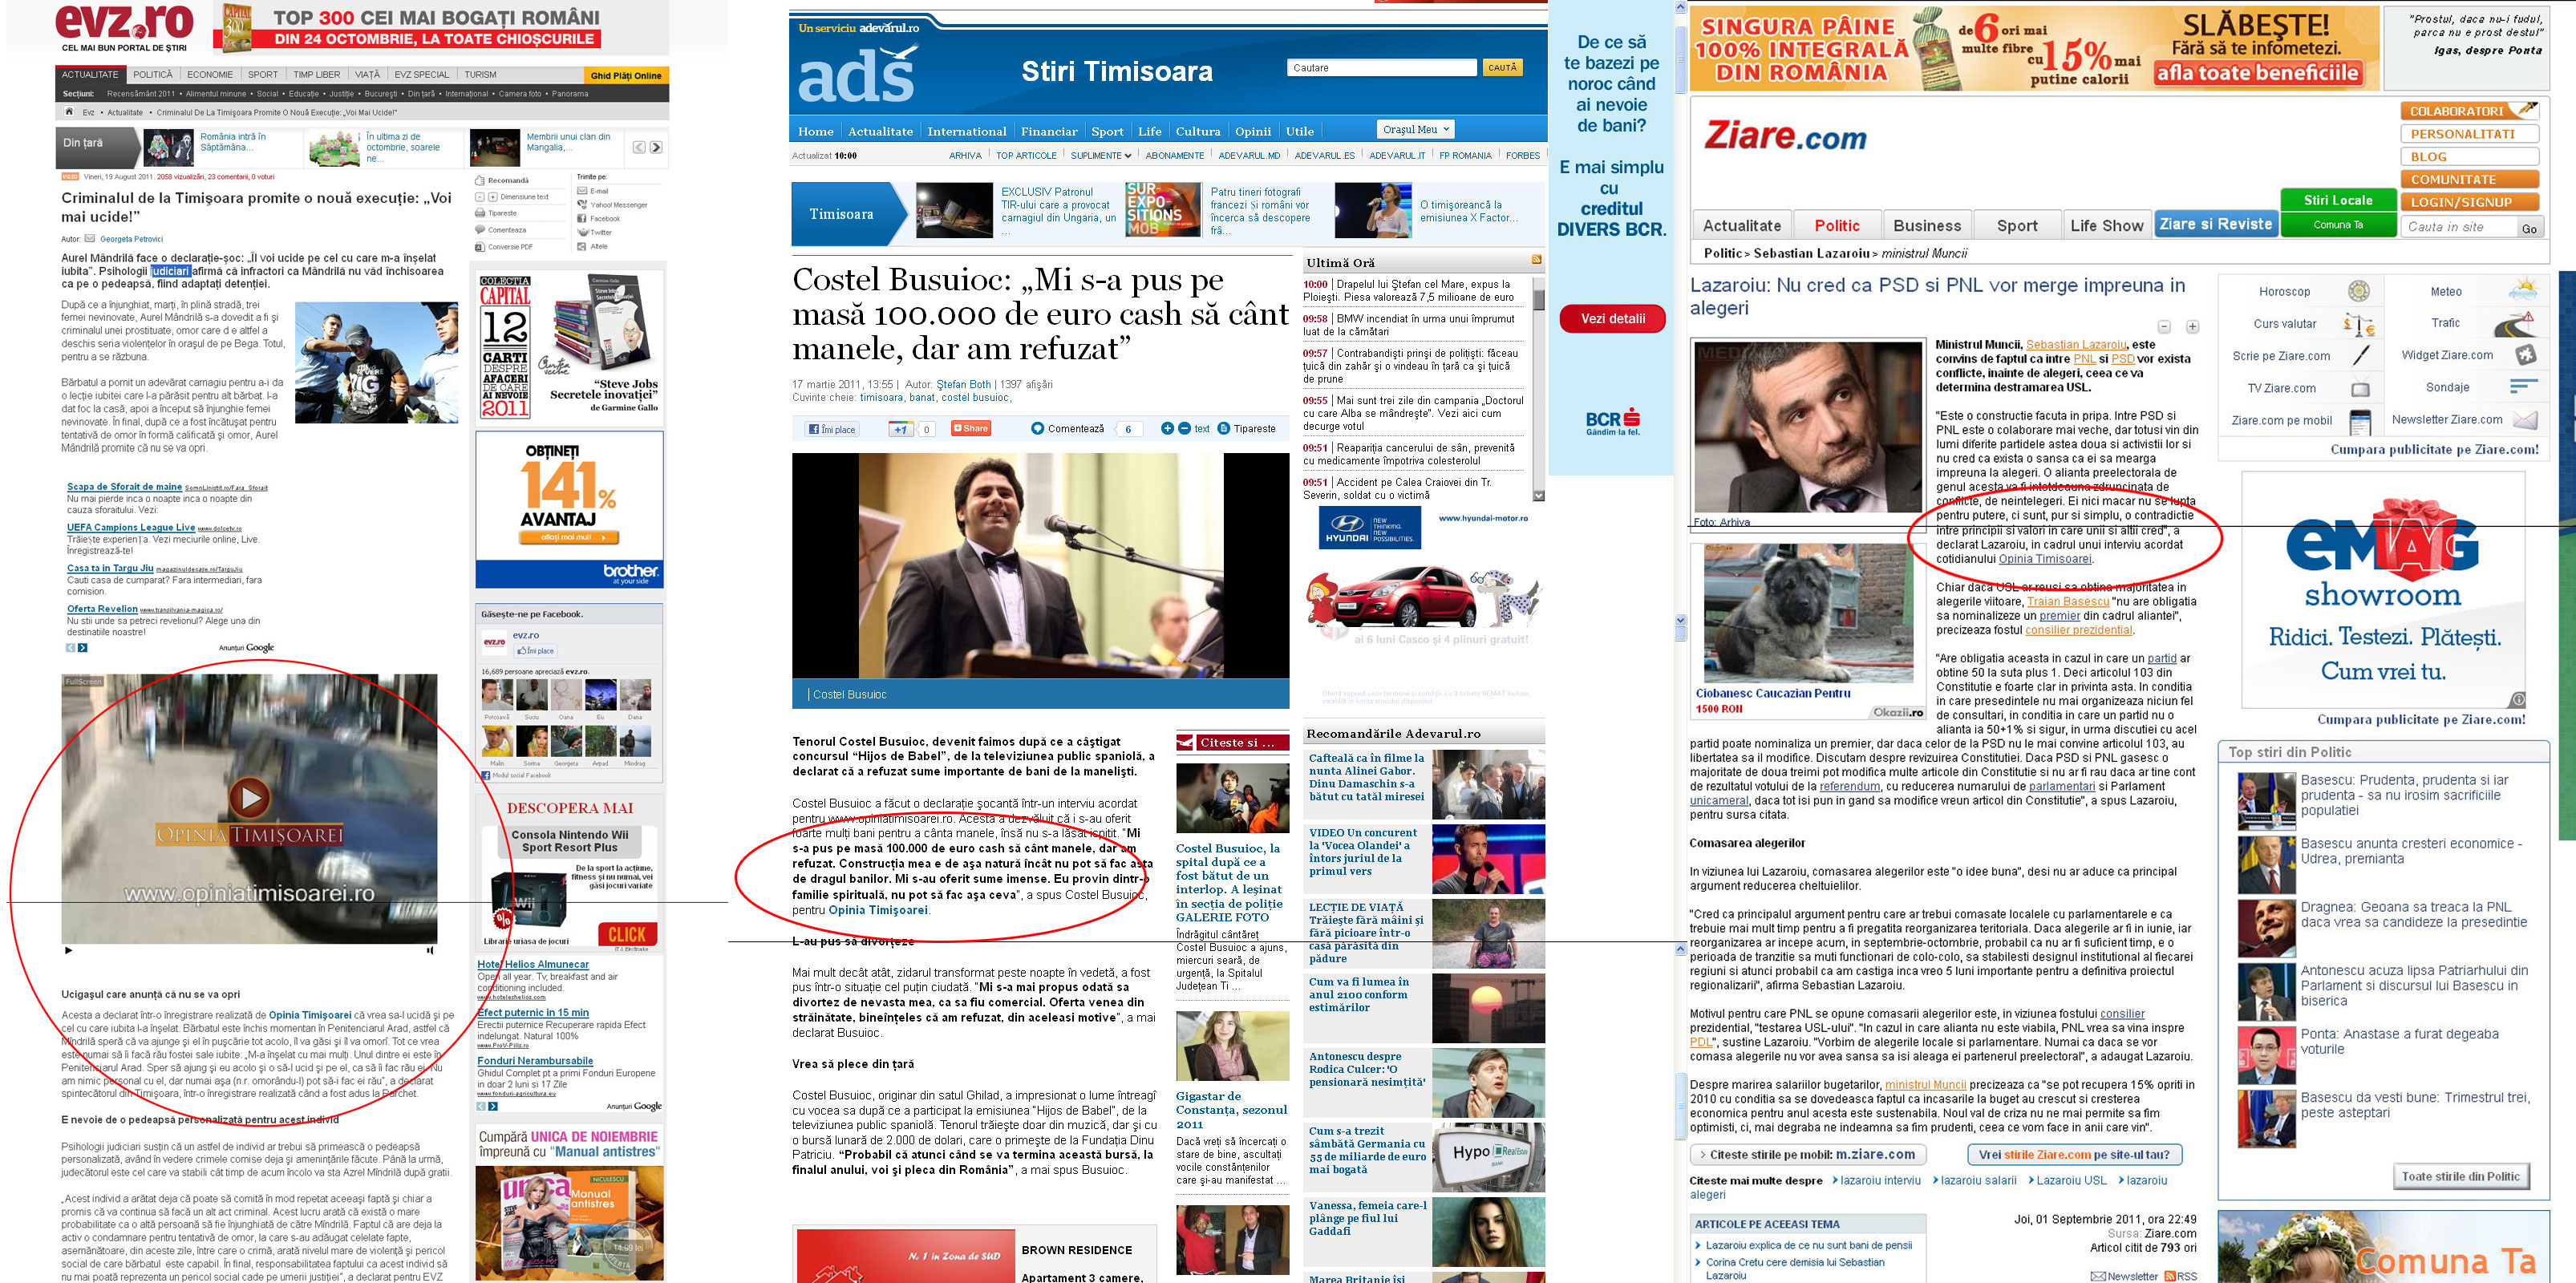Shrink Ziare.com article text with minus button
This screenshot has height=1283, width=2576.
(x=2164, y=327)
